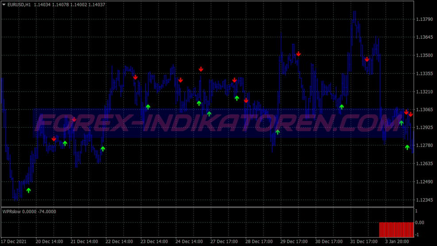Click the 1.12925 price label

(x=424, y=128)
